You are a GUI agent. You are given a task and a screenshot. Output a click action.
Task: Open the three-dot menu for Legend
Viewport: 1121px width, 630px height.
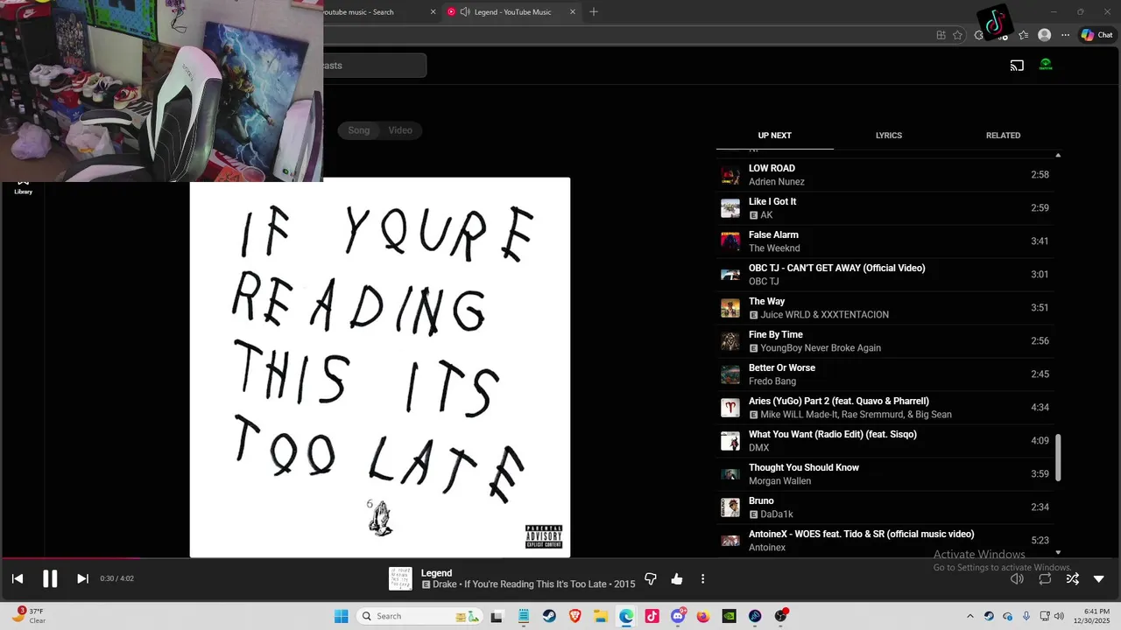tap(702, 578)
